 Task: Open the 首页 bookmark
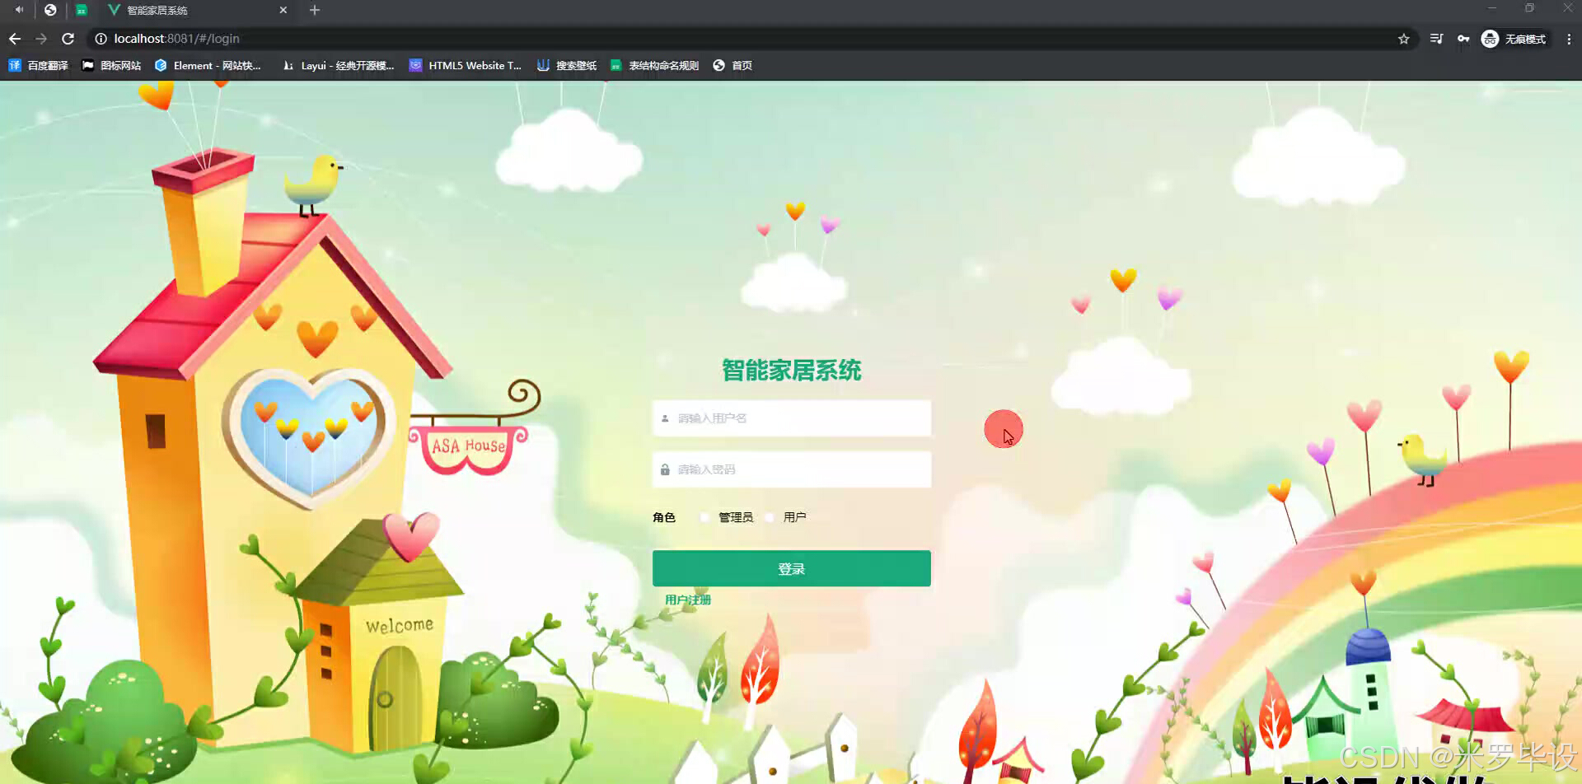click(732, 65)
